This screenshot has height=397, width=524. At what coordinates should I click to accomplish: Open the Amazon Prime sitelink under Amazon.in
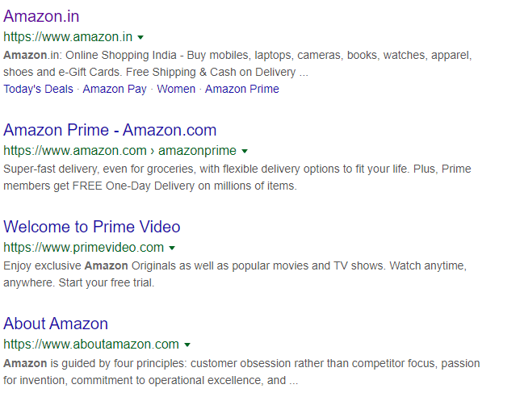(242, 89)
